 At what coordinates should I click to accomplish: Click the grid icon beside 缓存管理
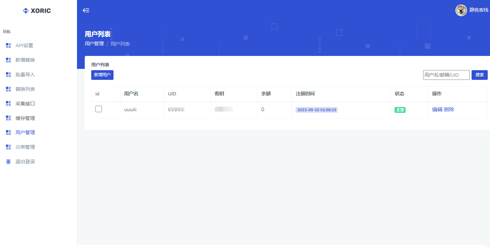click(x=8, y=118)
